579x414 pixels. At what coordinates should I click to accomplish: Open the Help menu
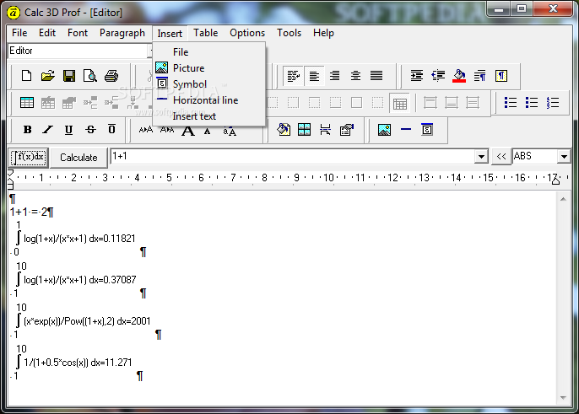[x=323, y=33]
